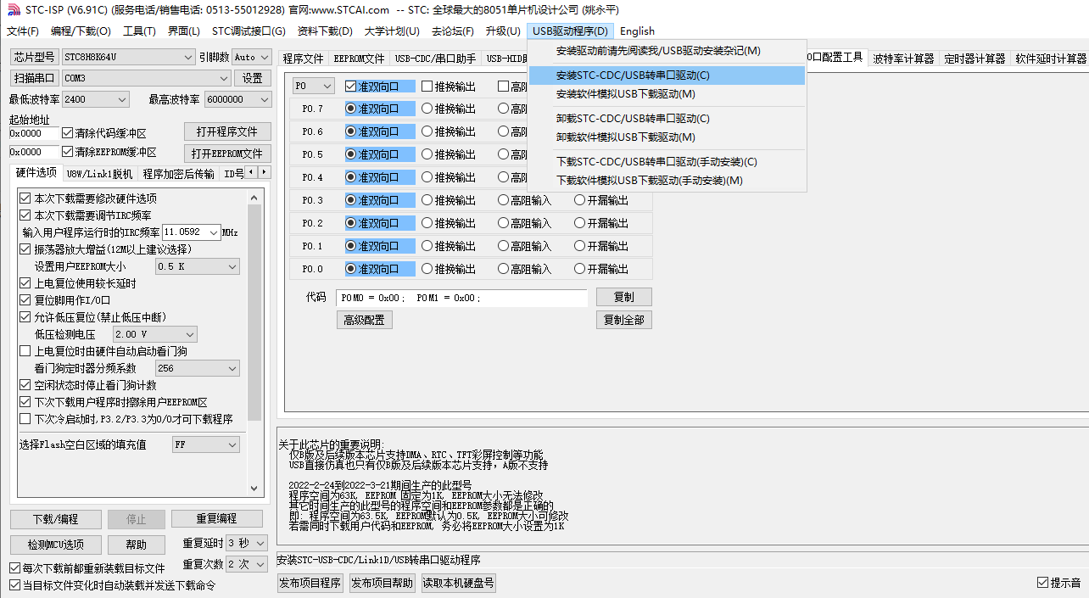Click the STC-ISP icon in the title bar

click(x=12, y=9)
